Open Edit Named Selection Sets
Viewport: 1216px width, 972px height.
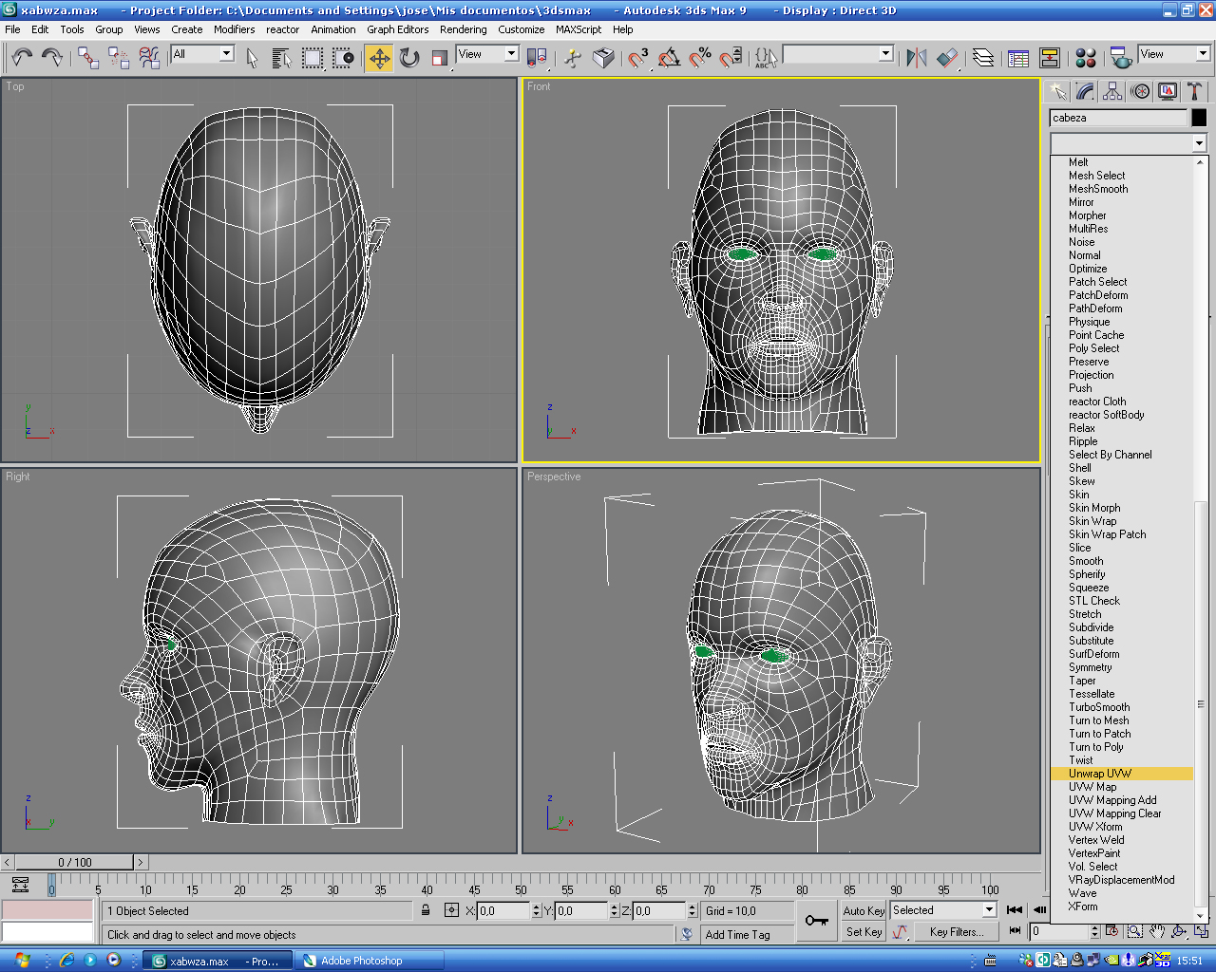pos(766,58)
